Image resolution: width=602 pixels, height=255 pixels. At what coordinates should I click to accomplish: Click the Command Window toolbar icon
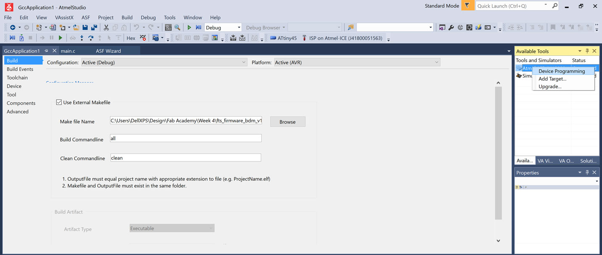pyautogui.click(x=488, y=27)
